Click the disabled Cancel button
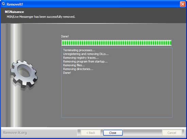The width and height of the screenshot is (187, 139). 172,133
